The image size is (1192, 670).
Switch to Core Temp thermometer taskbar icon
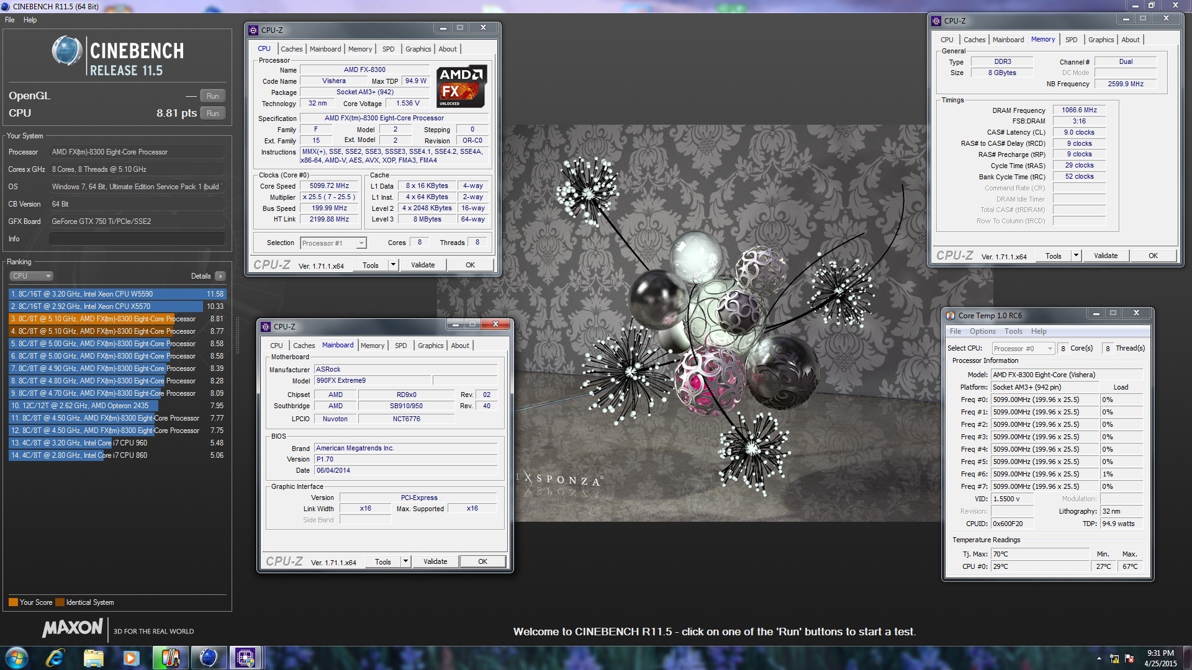point(170,658)
